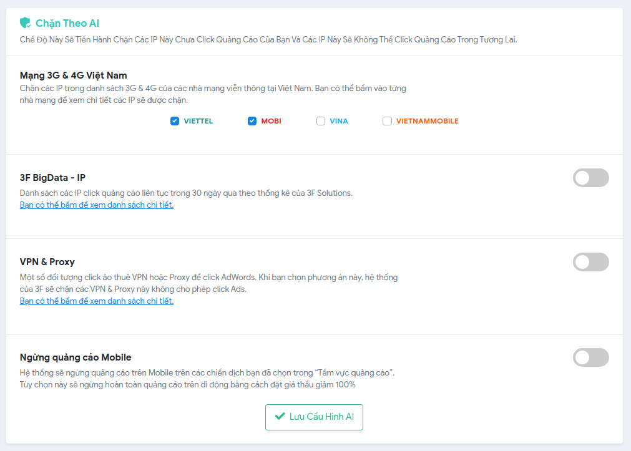Image resolution: width=631 pixels, height=451 pixels.
Task: Click the VINA label to view its IPs
Action: 339,121
